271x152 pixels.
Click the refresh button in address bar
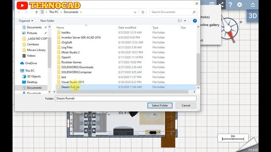[143, 12]
